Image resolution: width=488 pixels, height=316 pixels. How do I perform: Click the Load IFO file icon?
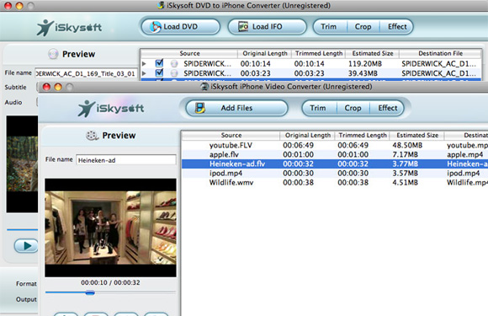pos(243,27)
